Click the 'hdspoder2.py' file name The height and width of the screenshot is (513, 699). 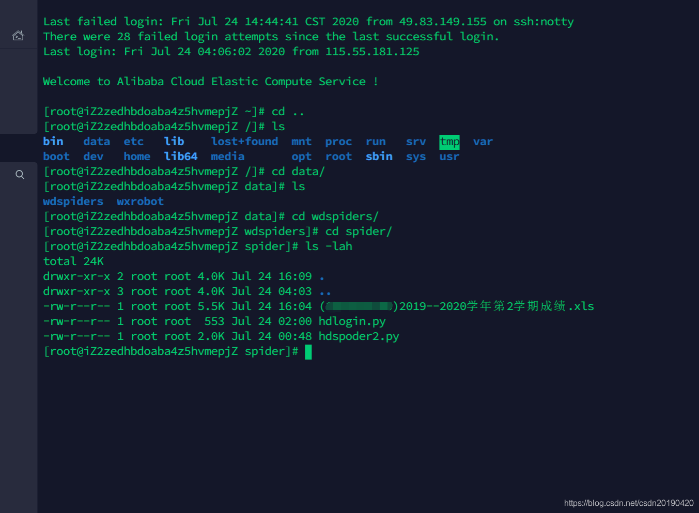point(359,336)
